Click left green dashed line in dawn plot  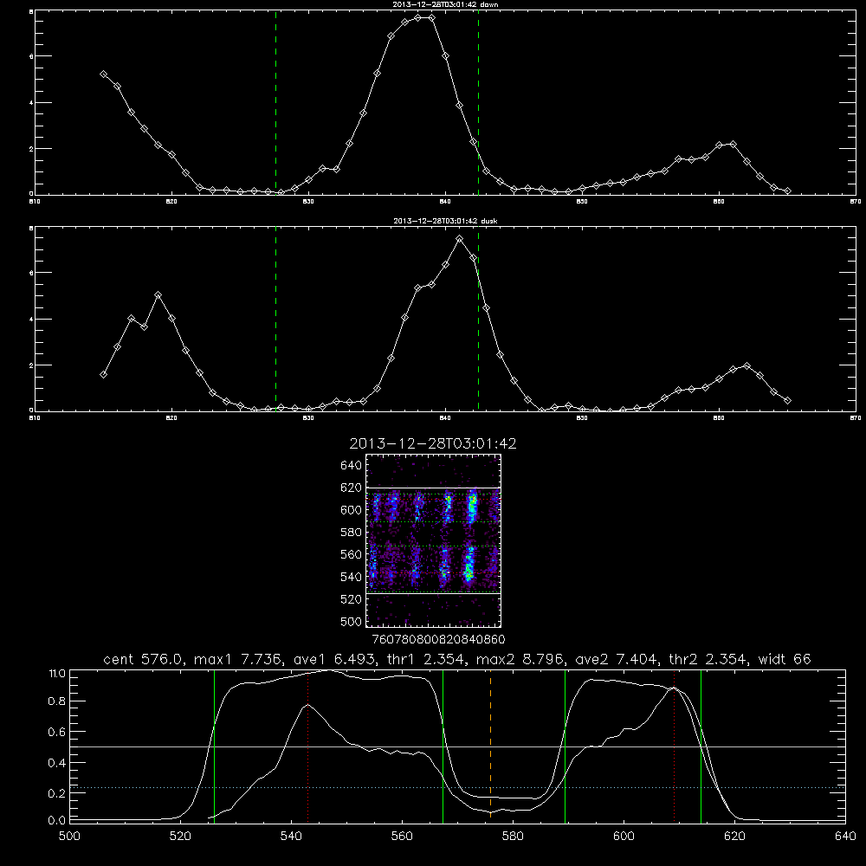click(x=275, y=103)
